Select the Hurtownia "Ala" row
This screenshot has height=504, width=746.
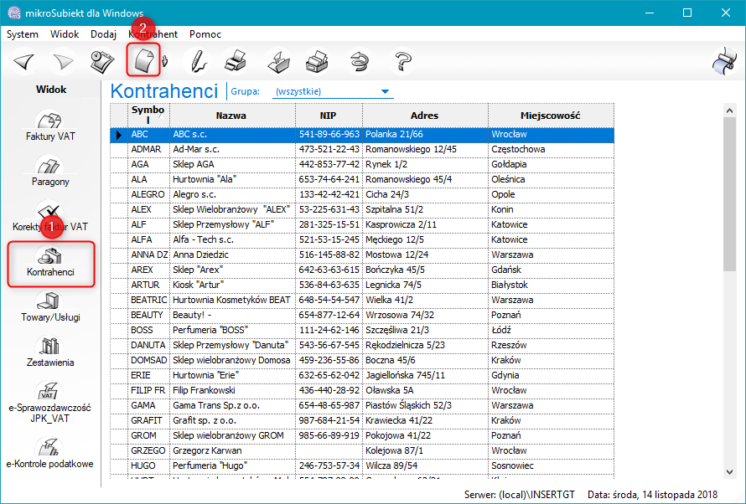point(362,179)
